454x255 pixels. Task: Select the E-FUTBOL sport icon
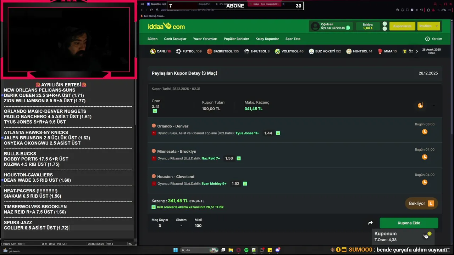pyautogui.click(x=247, y=51)
